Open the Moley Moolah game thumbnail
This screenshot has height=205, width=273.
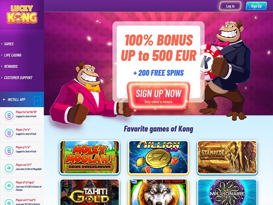(x=90, y=158)
